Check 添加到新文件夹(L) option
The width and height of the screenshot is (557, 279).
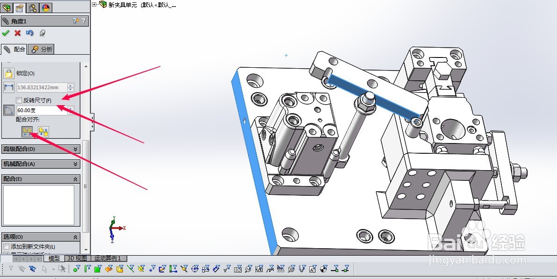coord(6,247)
